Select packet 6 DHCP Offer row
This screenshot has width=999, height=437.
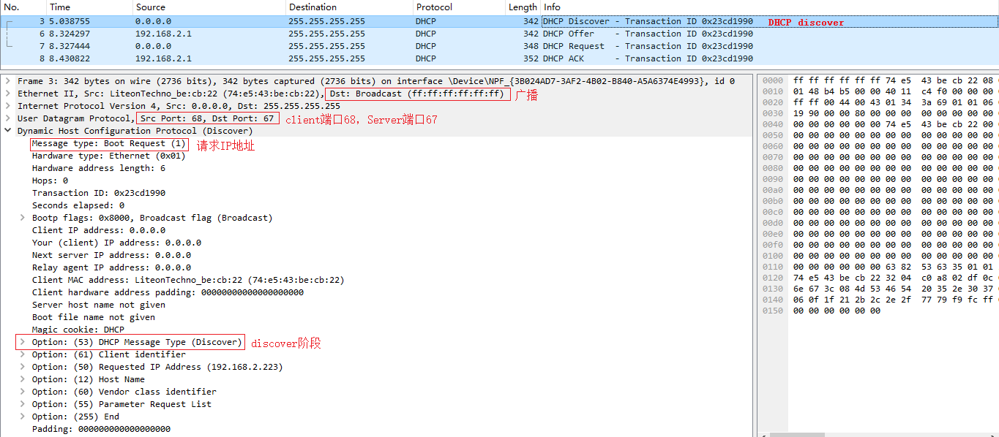point(499,34)
